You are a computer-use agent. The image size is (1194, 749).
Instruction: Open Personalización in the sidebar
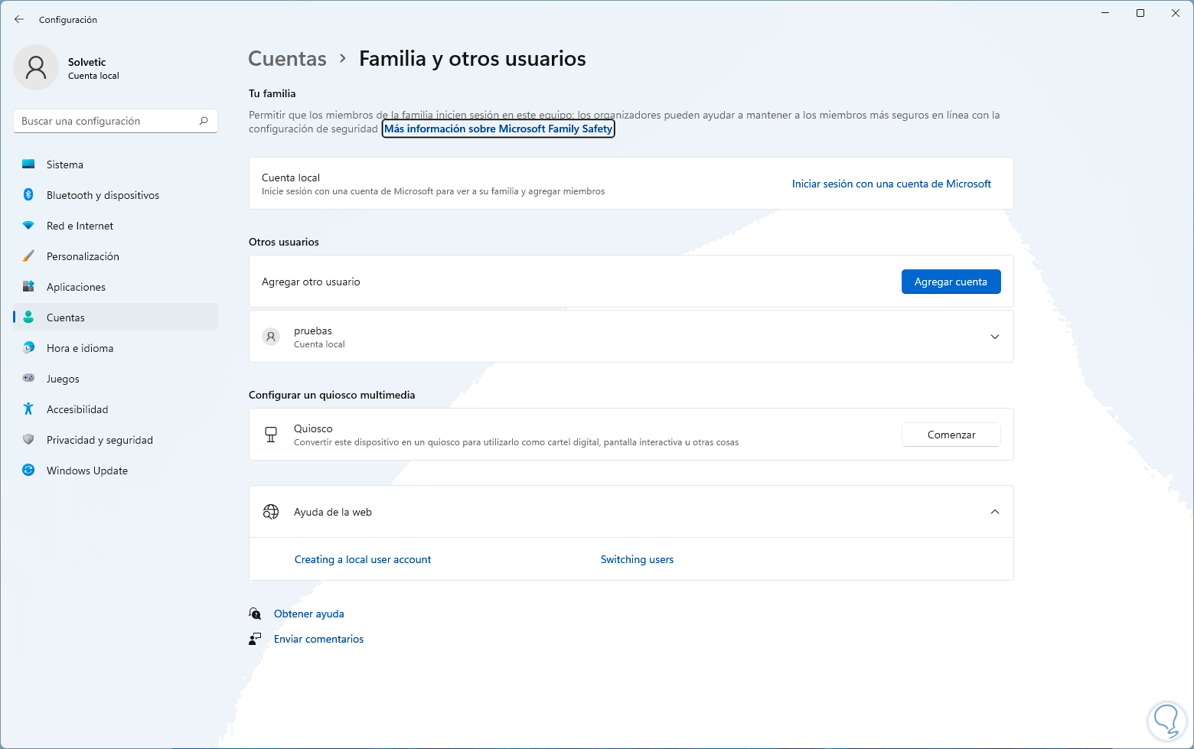pos(83,256)
